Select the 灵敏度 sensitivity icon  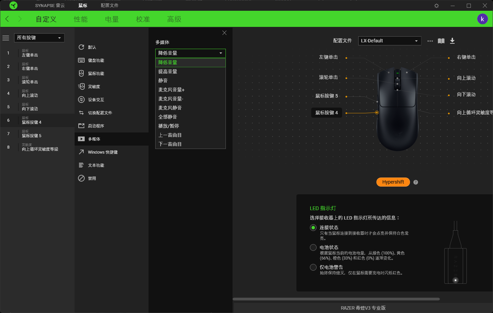point(81,86)
